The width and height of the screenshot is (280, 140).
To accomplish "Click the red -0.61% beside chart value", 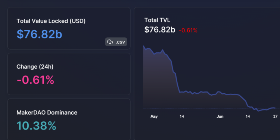I will pyautogui.click(x=188, y=31).
